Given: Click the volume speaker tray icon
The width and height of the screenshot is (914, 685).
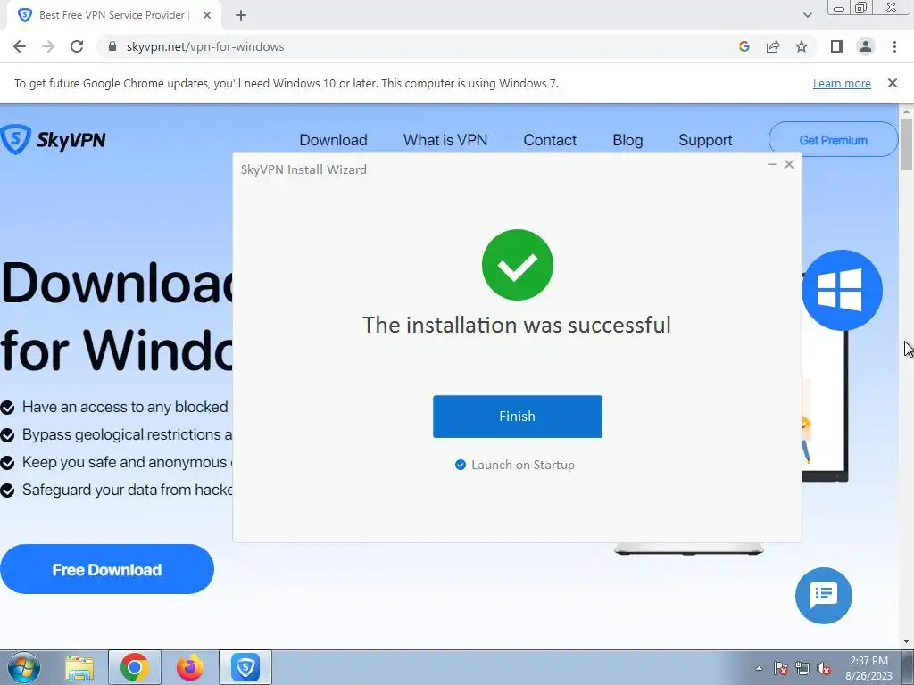Looking at the screenshot, I should tap(824, 668).
